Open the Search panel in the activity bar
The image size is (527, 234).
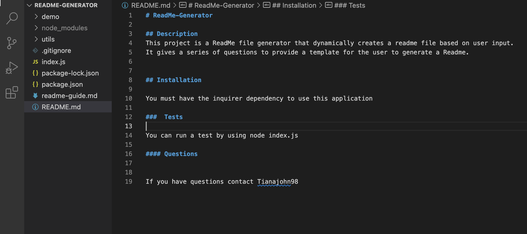click(x=12, y=19)
